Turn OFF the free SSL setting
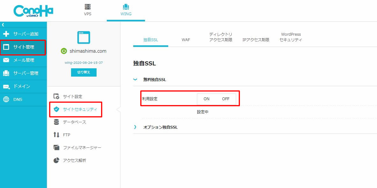This screenshot has width=377, height=188. [x=226, y=99]
